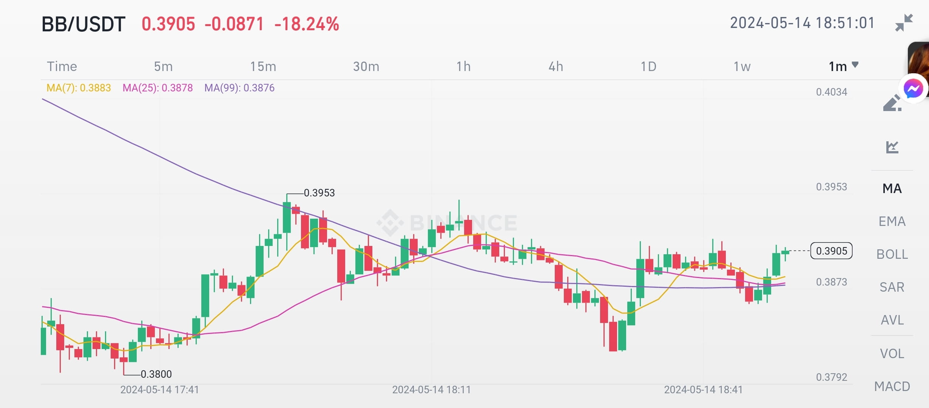
Task: Click the current price label 0.3905
Action: point(831,251)
